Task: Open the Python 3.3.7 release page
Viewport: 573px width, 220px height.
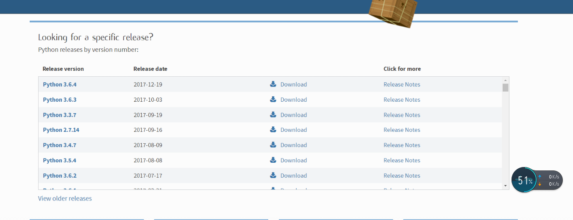Action: tap(60, 115)
